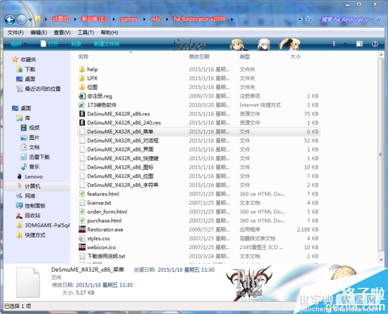Open 回收站 in the navigation pane
Screen dimensions: 388x314
click(28, 216)
